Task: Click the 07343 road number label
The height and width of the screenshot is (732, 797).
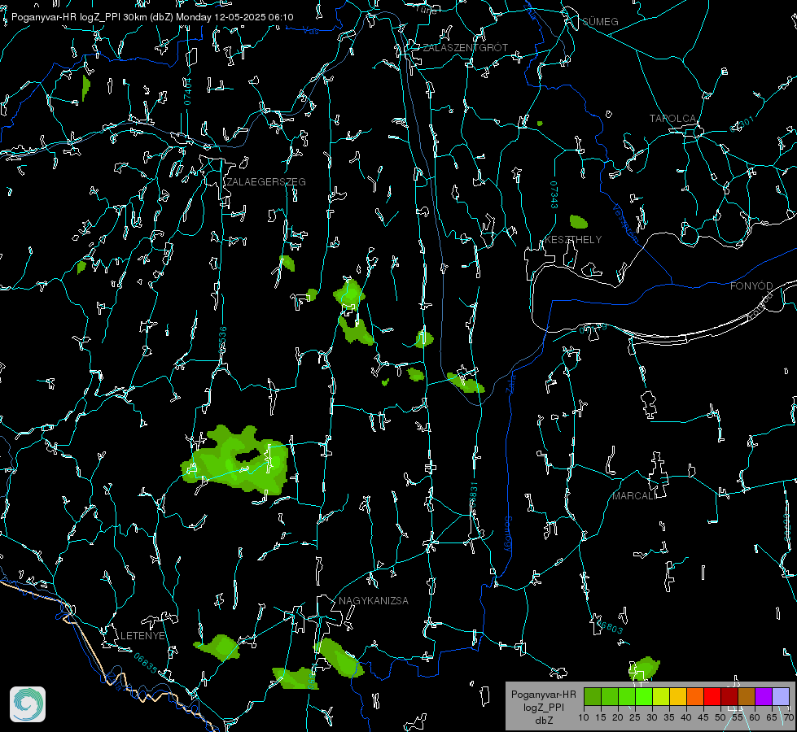Action: [554, 195]
